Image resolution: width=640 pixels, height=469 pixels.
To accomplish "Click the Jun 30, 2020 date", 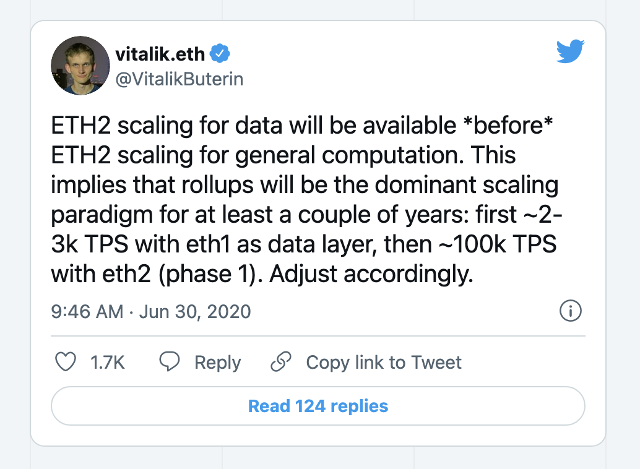I will pos(195,311).
